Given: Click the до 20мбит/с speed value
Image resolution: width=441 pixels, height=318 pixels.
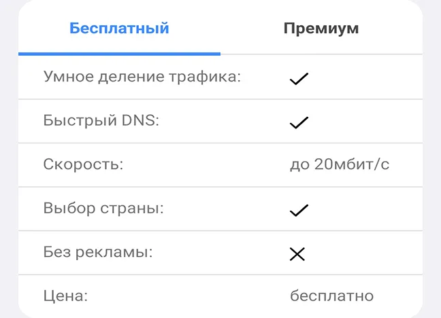Looking at the screenshot, I should click(x=340, y=164).
